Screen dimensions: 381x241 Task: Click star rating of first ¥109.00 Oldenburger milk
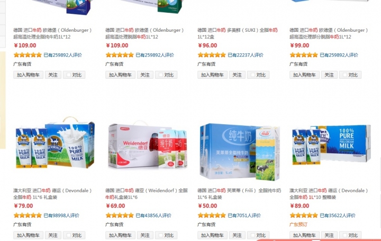28,55
